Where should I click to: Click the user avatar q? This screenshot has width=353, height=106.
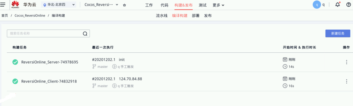(x=317, y=5)
